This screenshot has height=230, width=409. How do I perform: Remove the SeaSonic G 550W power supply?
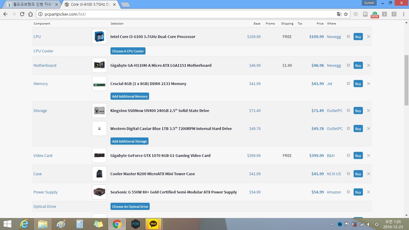click(369, 192)
